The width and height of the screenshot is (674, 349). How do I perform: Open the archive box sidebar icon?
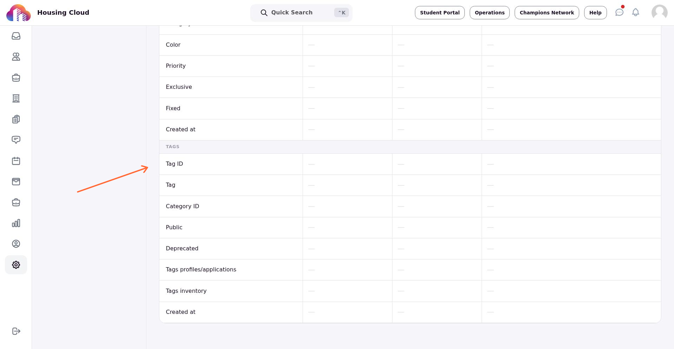[x=16, y=182]
